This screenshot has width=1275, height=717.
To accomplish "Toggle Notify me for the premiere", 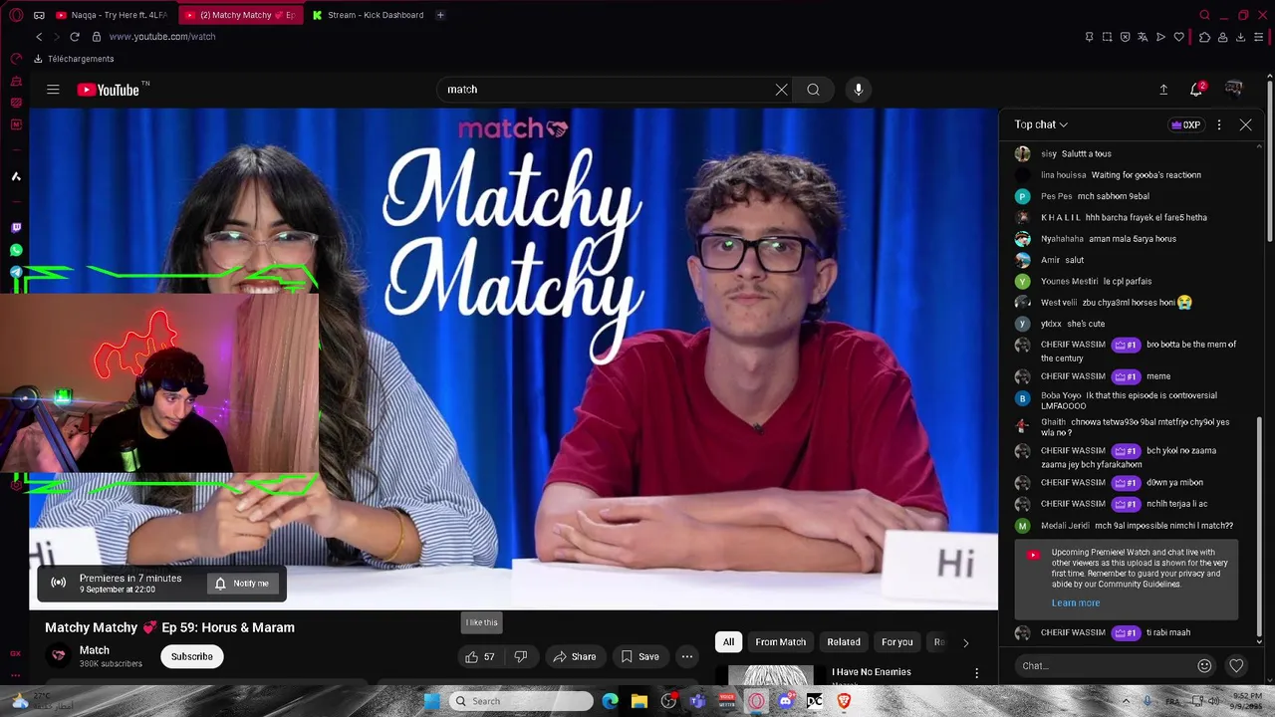I will 241,584.
